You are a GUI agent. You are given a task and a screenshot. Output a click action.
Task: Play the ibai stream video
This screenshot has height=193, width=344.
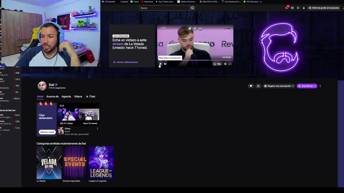coord(160,64)
